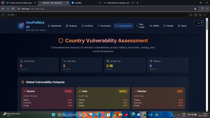Go back in browser history
Image resolution: width=210 pixels, height=118 pixels.
pyautogui.click(x=3, y=9)
